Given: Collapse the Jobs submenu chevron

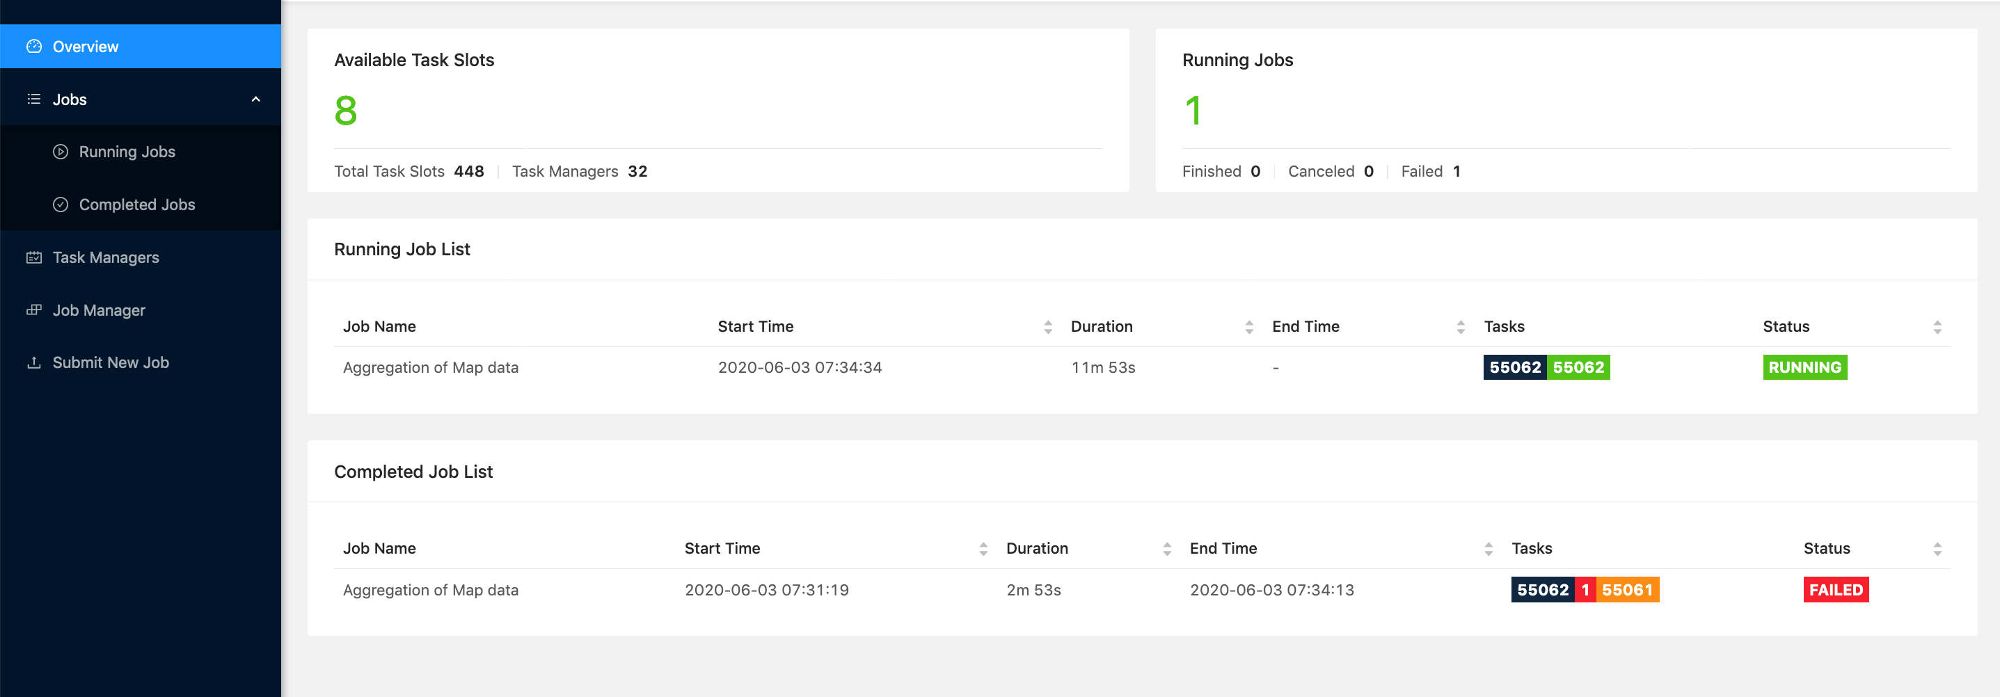Looking at the screenshot, I should point(255,99).
